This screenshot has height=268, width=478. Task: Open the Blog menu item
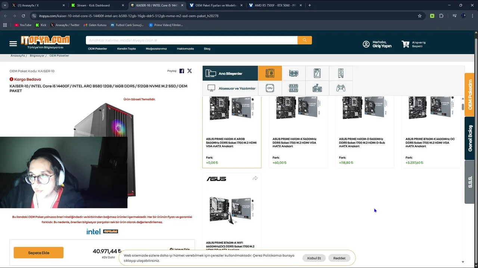click(207, 48)
